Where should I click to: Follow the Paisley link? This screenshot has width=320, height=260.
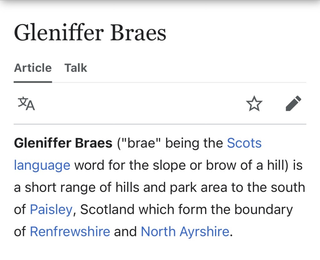(x=51, y=209)
